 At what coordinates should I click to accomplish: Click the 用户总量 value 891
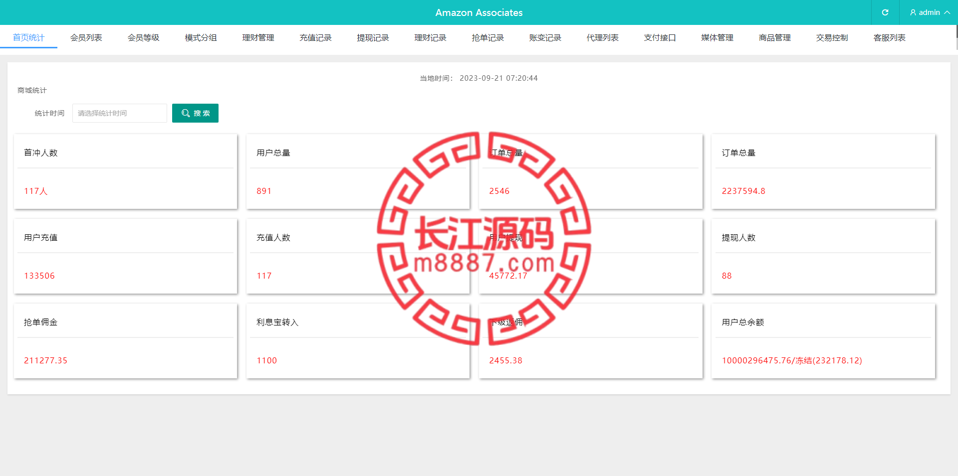coord(264,191)
